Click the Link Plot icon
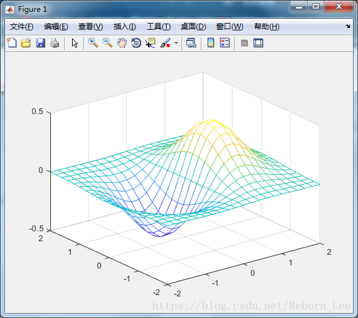The width and height of the screenshot is (358, 318). 191,43
